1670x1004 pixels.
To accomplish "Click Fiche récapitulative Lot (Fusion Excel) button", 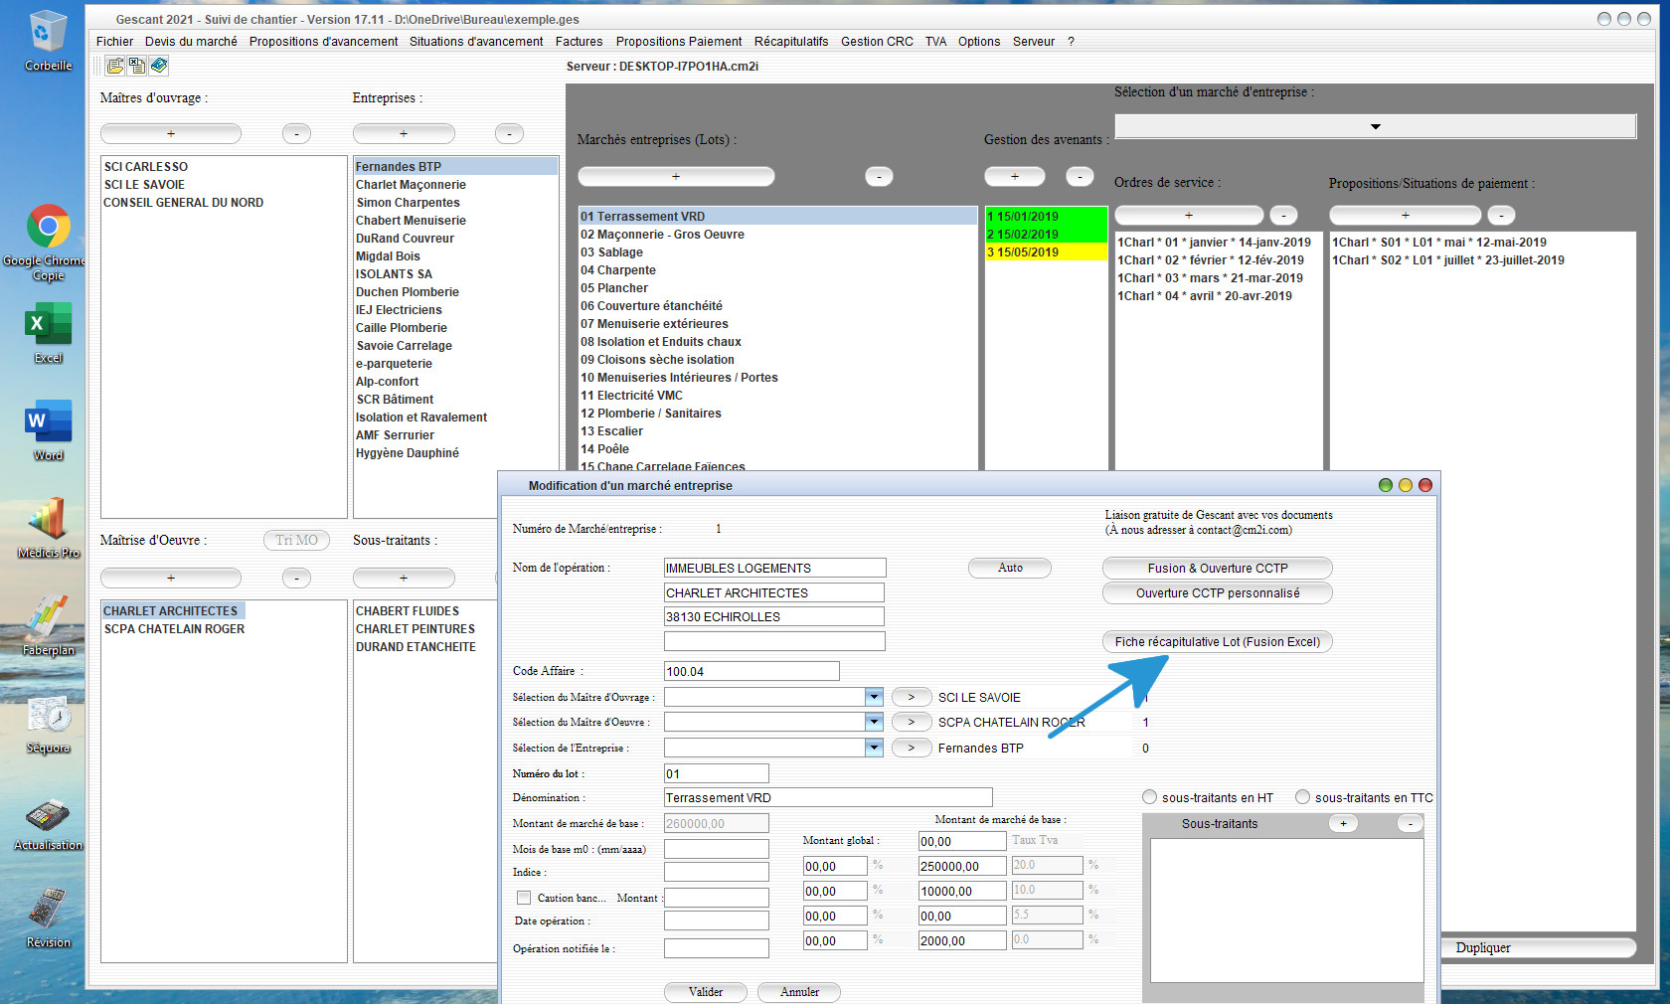I will point(1218,641).
